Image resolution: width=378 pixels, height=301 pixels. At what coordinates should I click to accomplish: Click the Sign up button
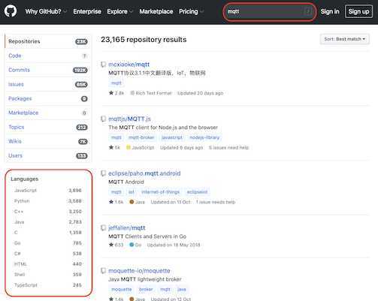point(358,11)
